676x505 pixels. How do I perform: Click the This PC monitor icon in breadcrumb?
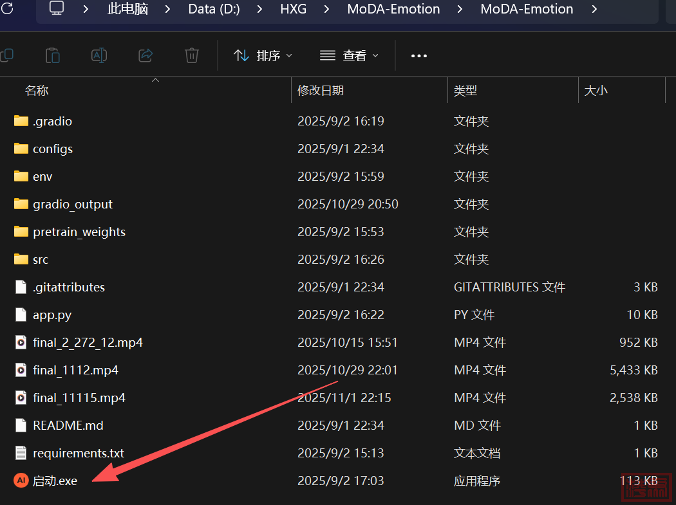point(57,9)
